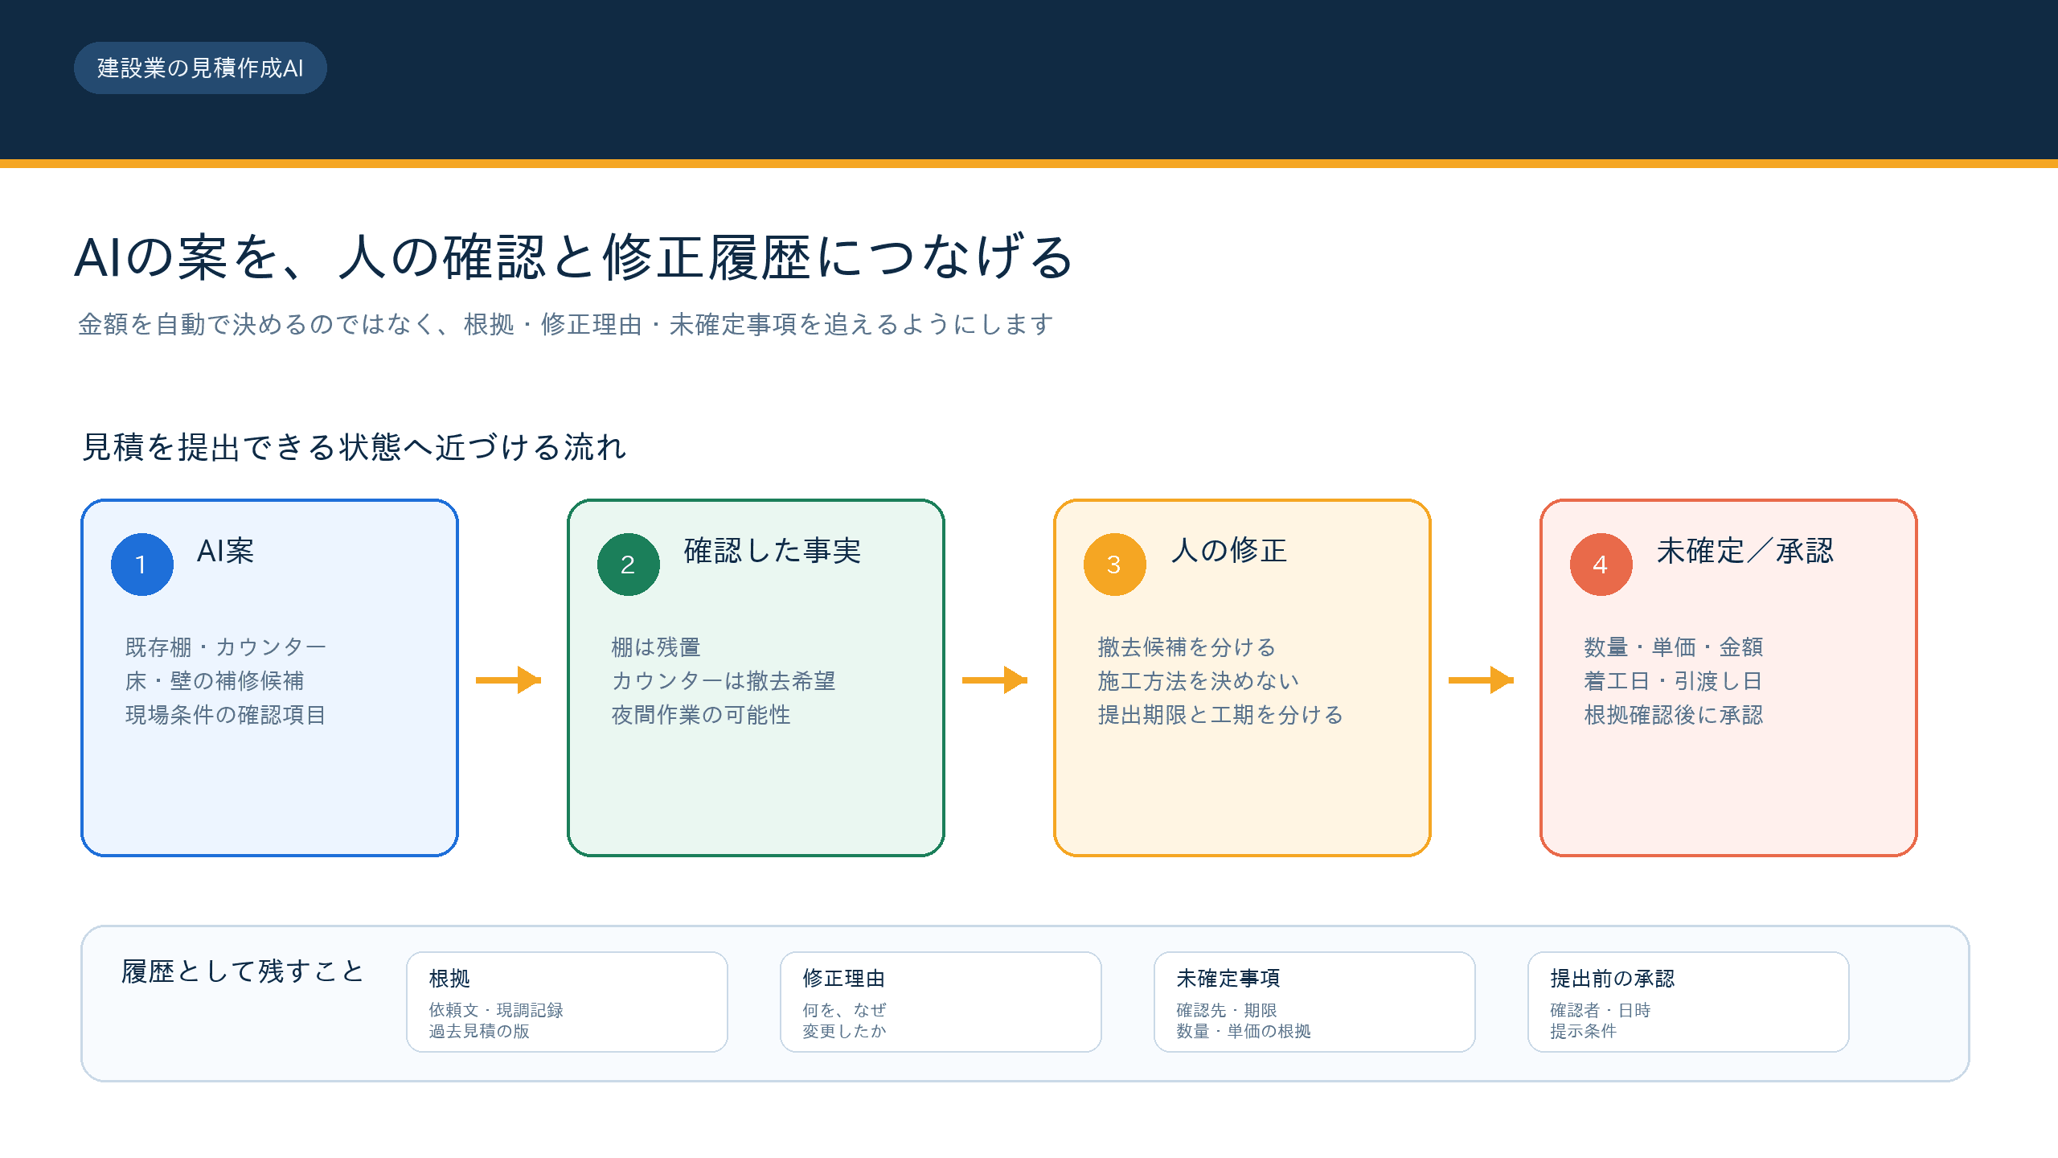Click the text 確認先・期限
The height and width of the screenshot is (1158, 2058).
click(x=1227, y=1010)
